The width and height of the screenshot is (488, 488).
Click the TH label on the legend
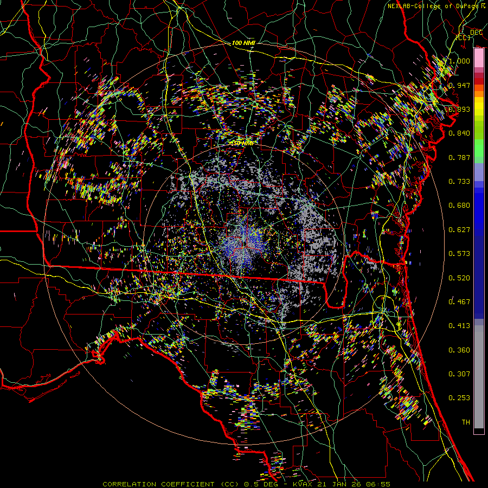click(x=466, y=422)
